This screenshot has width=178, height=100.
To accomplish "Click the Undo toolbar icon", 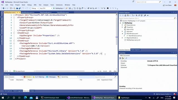I will click(23, 8).
